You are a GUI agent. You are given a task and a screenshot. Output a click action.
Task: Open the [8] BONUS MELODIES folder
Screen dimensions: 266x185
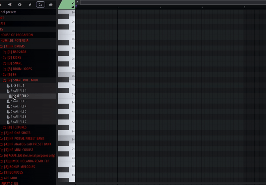coord(20,167)
